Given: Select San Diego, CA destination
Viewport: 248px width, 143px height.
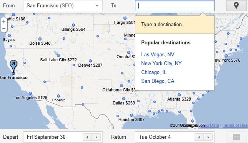Looking at the screenshot, I should click(x=158, y=81).
